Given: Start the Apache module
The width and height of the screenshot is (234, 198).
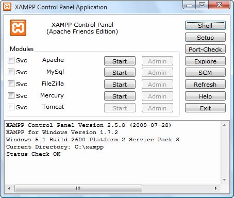Looking at the screenshot, I should pos(120,61).
